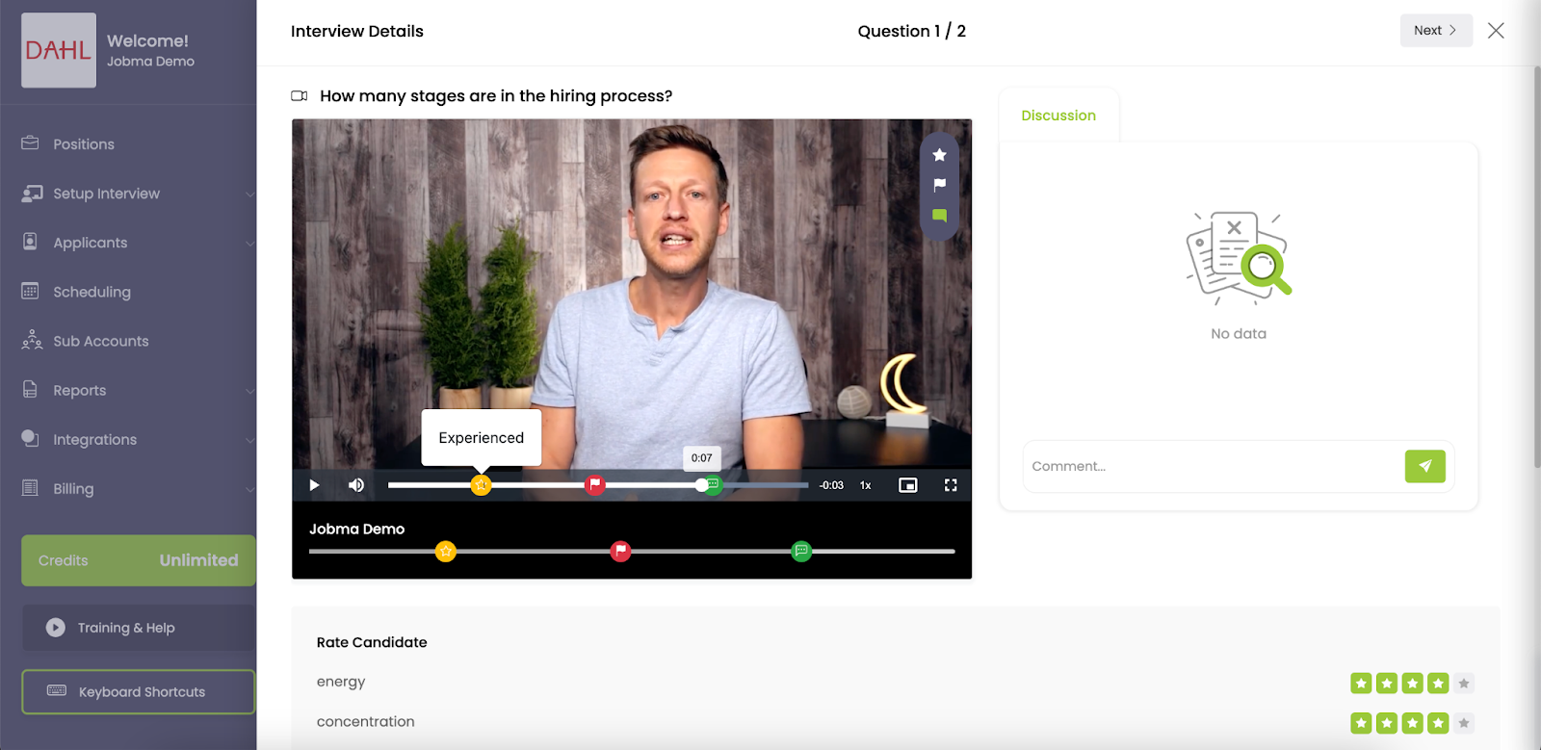Click green comment marker on video progress bar
The height and width of the screenshot is (750, 1541).
point(714,485)
